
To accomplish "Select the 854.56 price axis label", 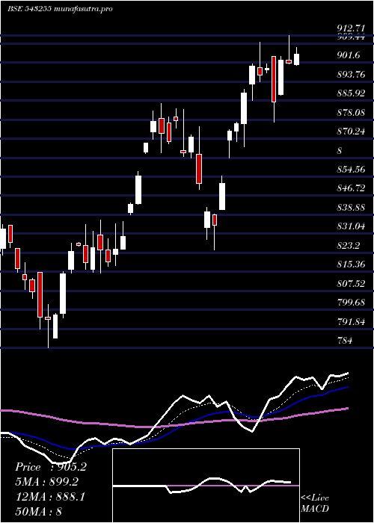I will pos(351,170).
